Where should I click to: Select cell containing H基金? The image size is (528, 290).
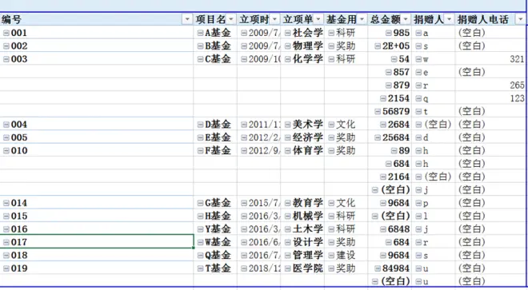215,216
